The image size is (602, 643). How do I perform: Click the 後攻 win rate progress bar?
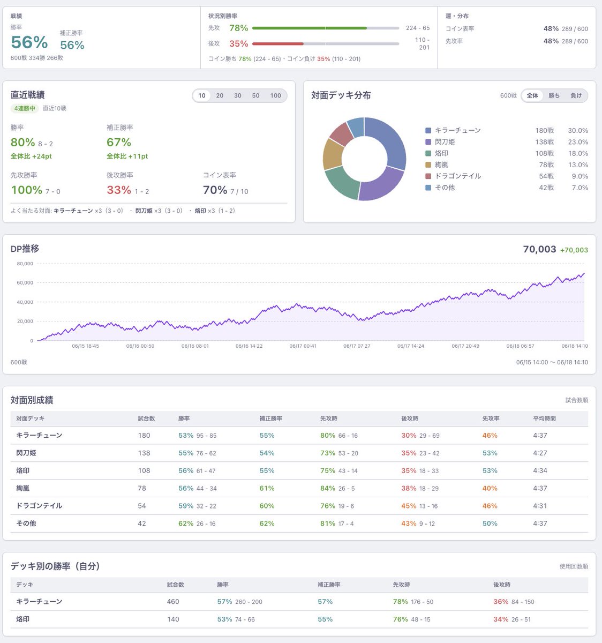tap(326, 43)
